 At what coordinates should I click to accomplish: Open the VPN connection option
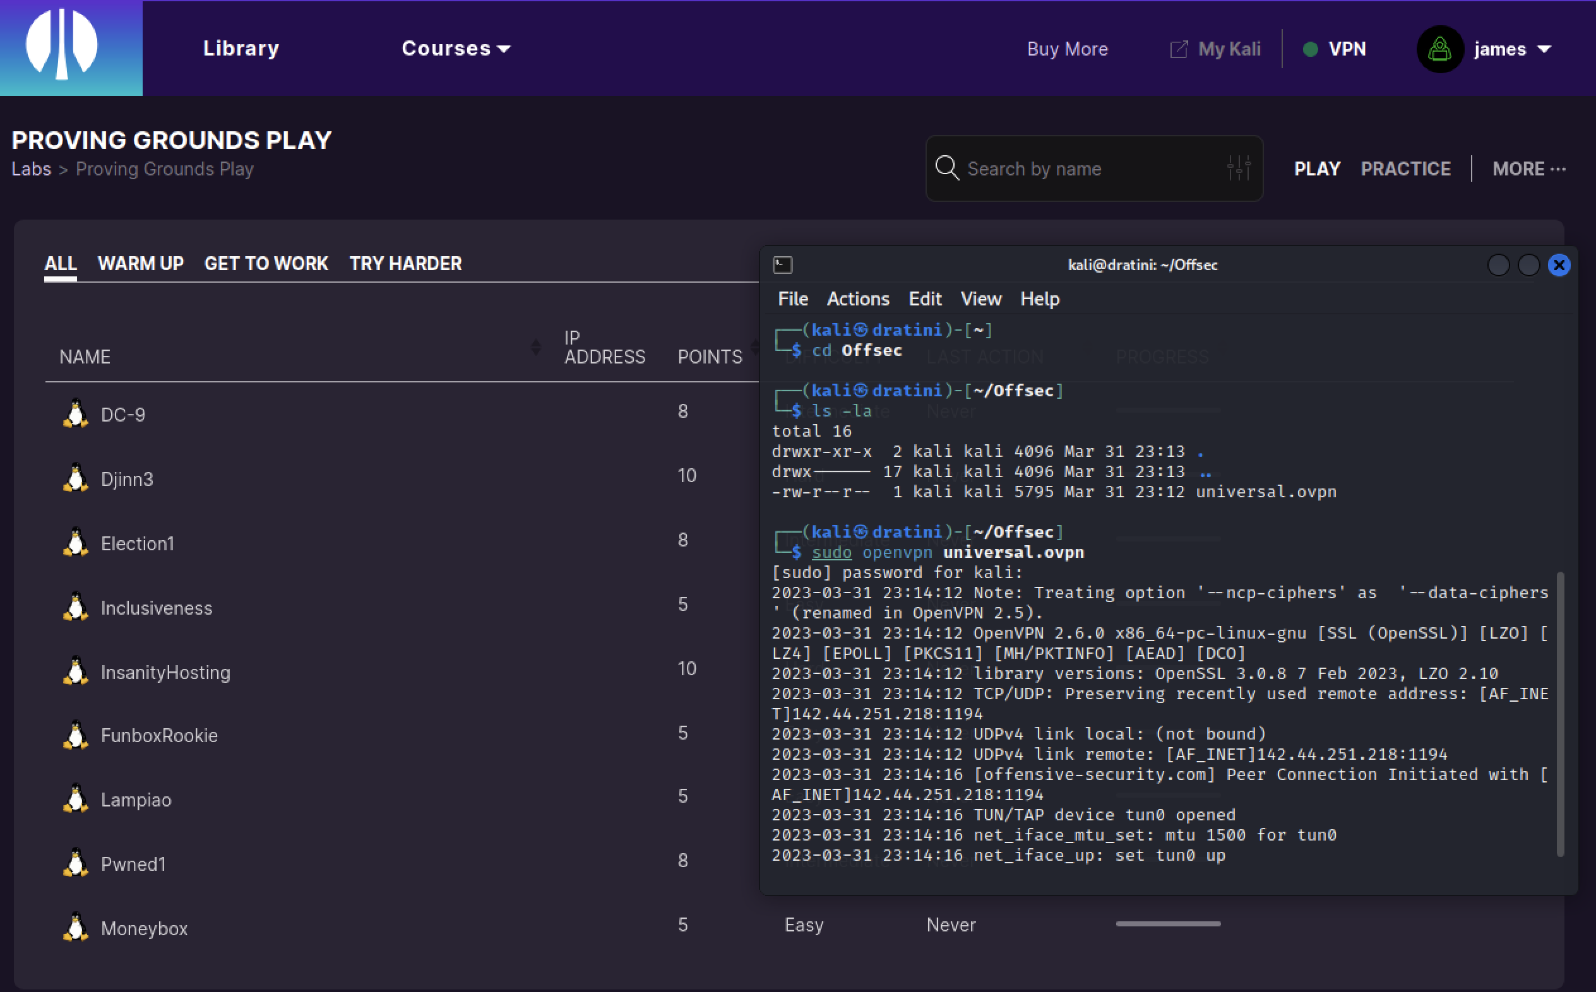tap(1347, 49)
